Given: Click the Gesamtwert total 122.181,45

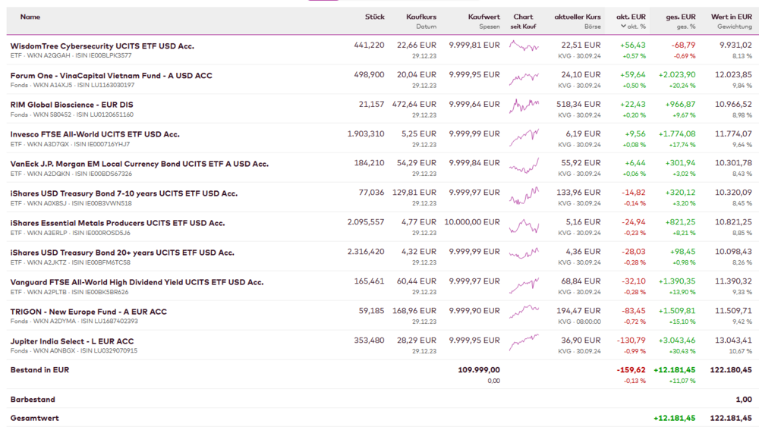Looking at the screenshot, I should (731, 418).
